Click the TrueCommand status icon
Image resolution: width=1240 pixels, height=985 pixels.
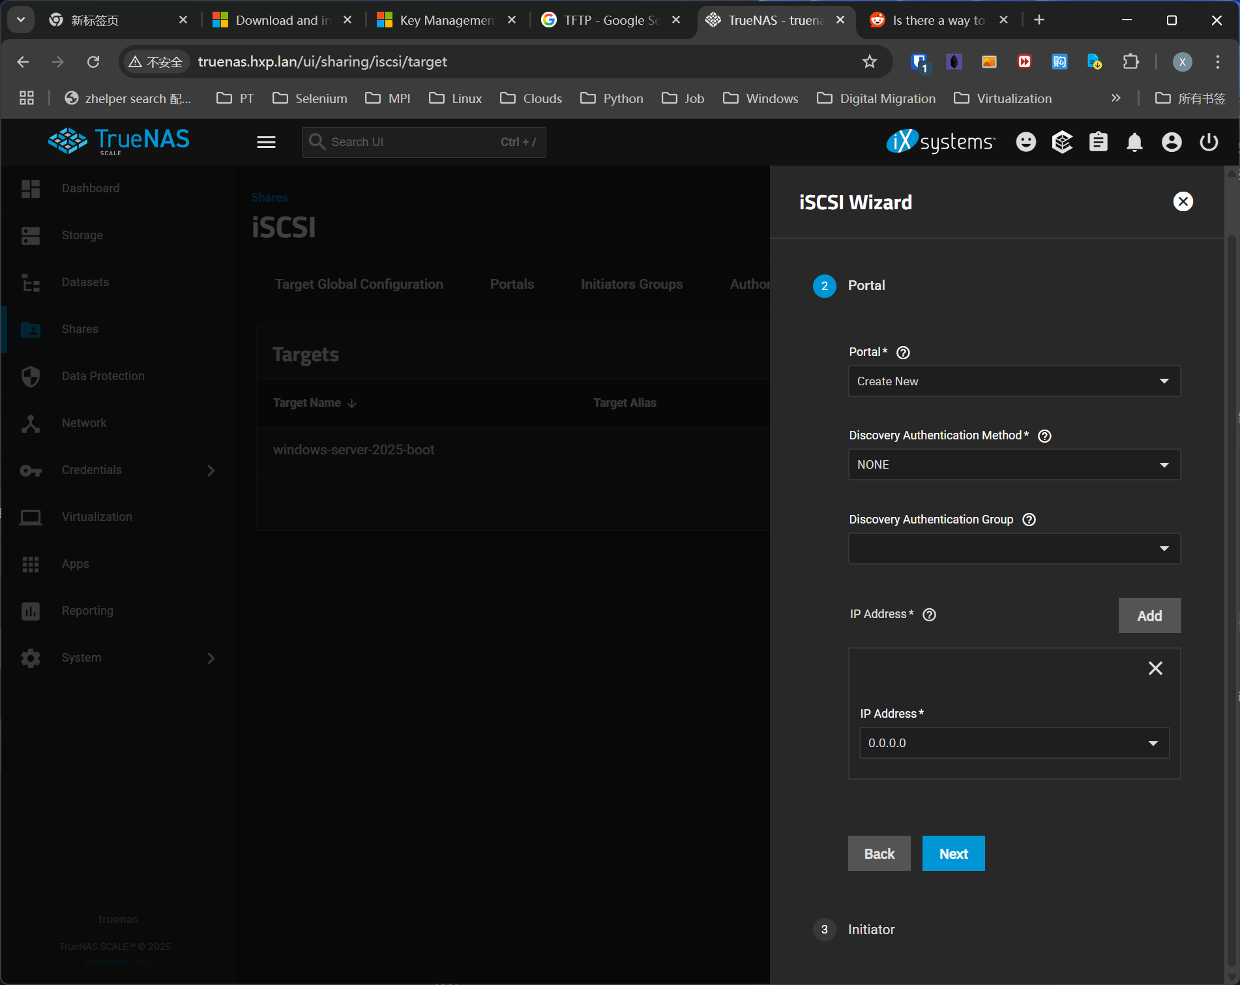pos(1062,142)
